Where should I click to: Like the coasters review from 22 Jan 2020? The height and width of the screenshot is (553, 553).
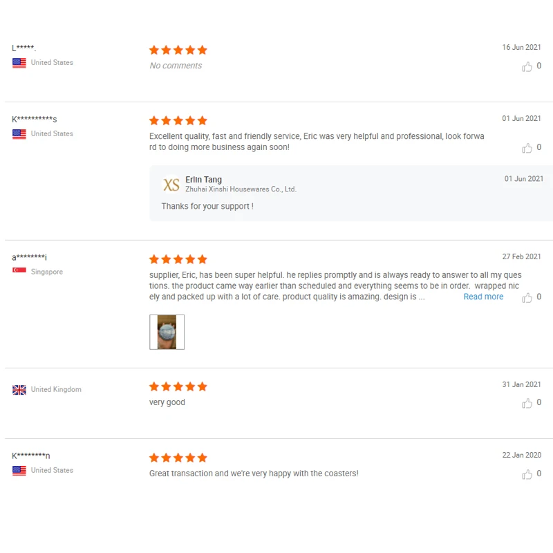point(527,474)
